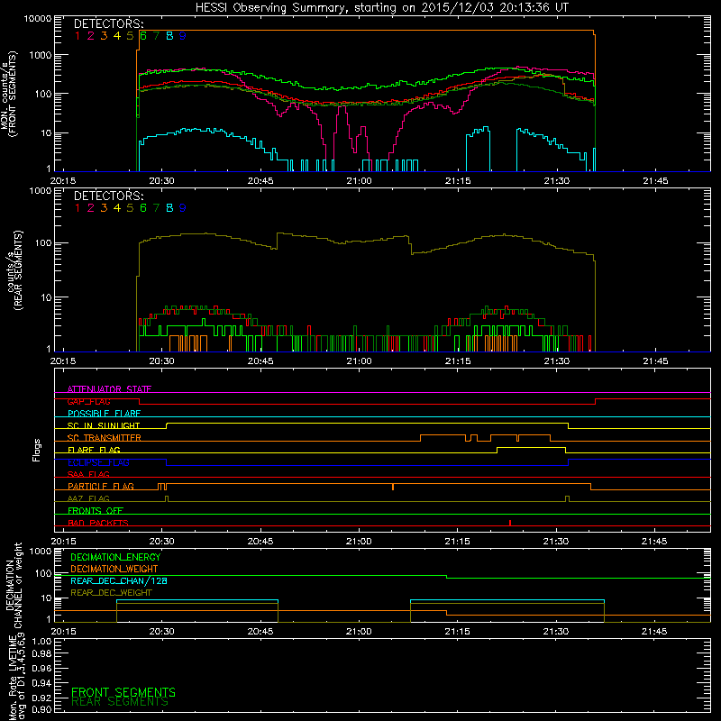Viewport: 721px width, 721px height.
Task: Select detector 3 in front-segments legend
Action: point(104,36)
